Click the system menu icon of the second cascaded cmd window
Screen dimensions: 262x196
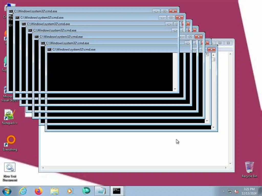[17, 18]
